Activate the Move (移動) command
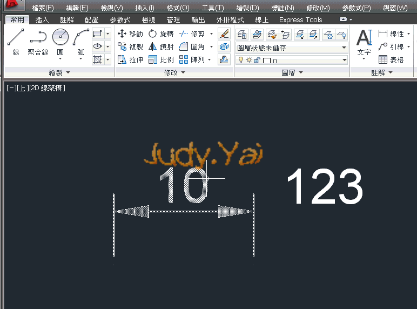 [x=130, y=34]
